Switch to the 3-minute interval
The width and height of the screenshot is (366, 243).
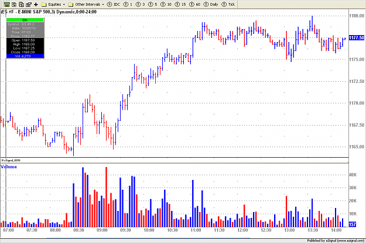point(141,4)
